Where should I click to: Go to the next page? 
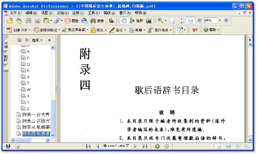click(135, 146)
